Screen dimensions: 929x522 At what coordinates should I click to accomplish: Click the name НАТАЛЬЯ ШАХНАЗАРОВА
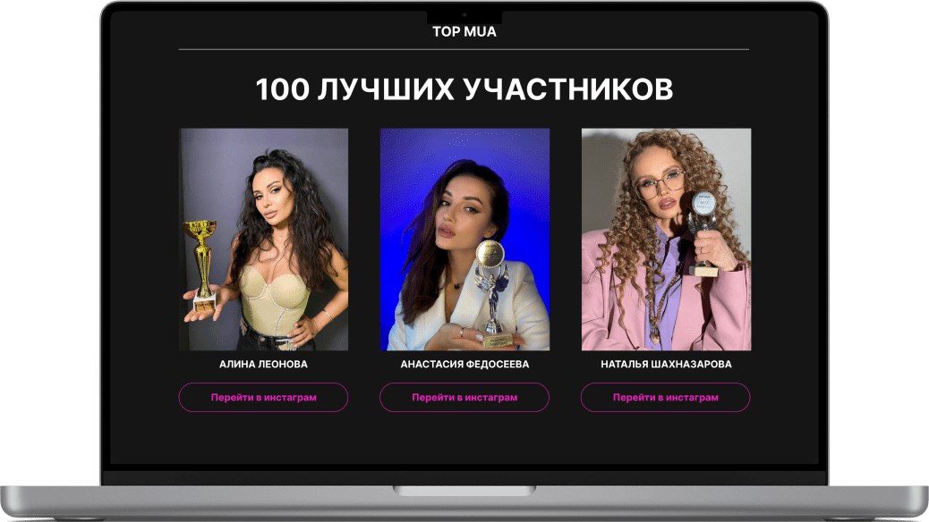[x=666, y=364]
